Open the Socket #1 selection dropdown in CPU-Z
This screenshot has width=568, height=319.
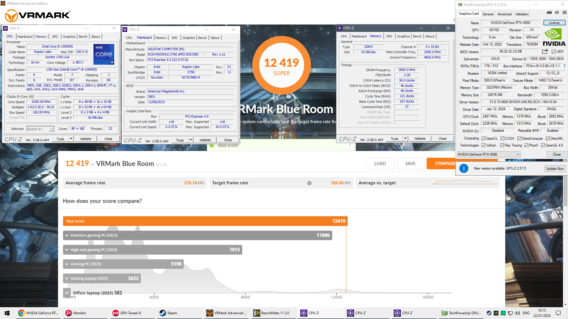pos(40,129)
